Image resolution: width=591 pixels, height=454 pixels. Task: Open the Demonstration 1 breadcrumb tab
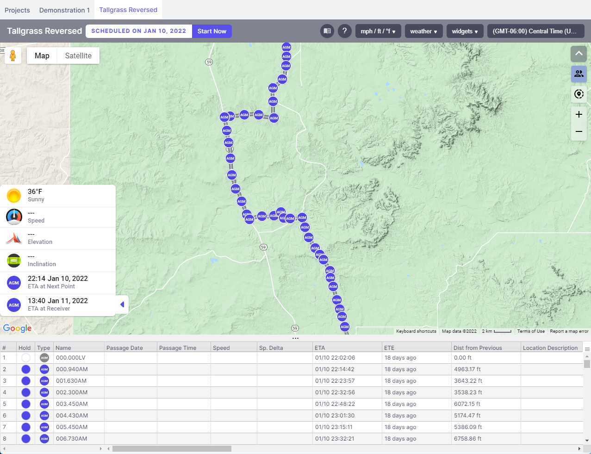coord(64,10)
